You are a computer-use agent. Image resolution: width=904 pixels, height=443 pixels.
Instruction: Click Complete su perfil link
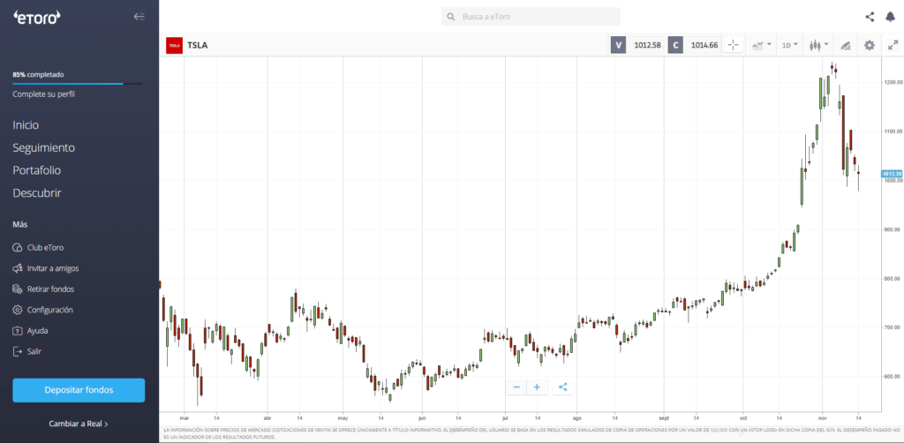point(44,94)
